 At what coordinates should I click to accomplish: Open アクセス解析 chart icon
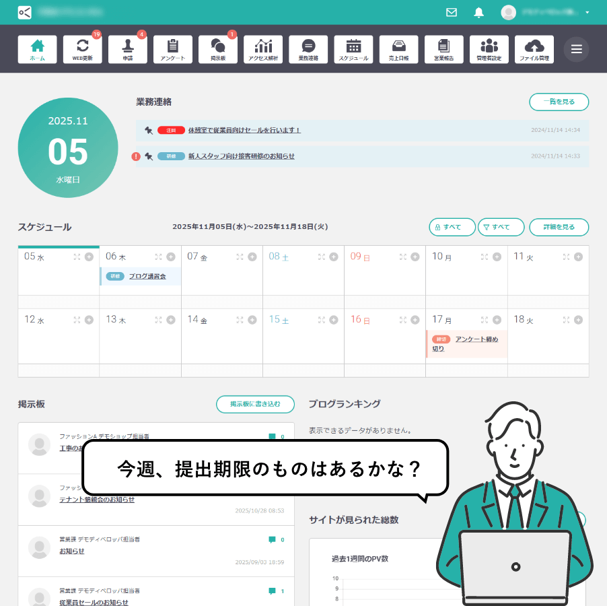(263, 49)
